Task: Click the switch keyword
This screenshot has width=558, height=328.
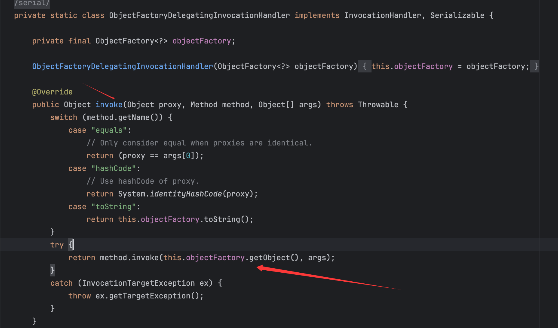Action: point(64,117)
